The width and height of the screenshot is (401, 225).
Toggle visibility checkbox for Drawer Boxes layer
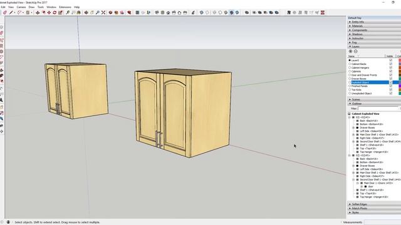[x=391, y=79]
